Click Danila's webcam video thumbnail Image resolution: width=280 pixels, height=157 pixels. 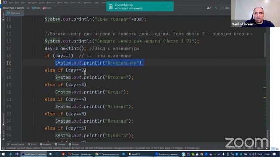pyautogui.click(x=255, y=14)
